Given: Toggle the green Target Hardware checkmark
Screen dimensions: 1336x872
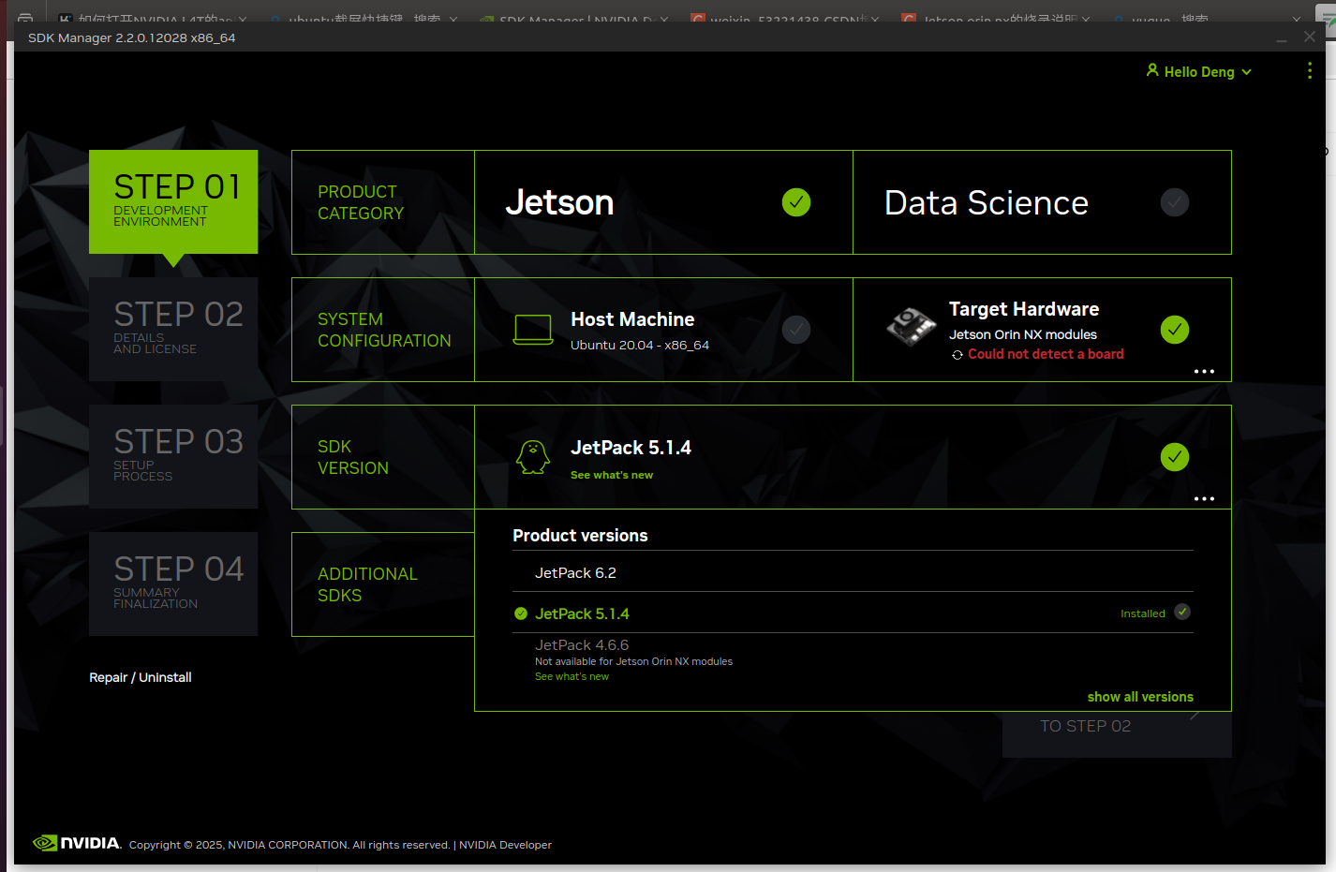Looking at the screenshot, I should [x=1175, y=330].
